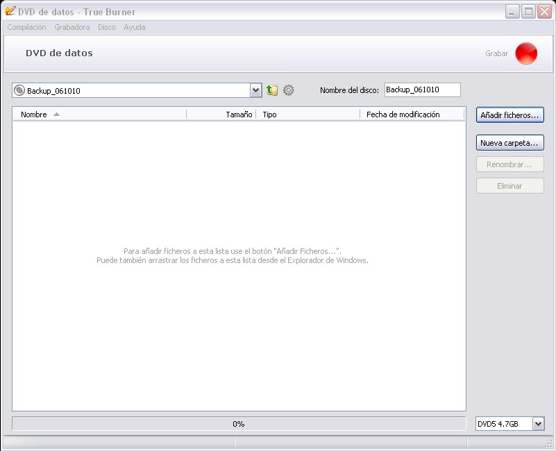Sort the list by Tamaño column header
The height and width of the screenshot is (451, 556).
221,114
